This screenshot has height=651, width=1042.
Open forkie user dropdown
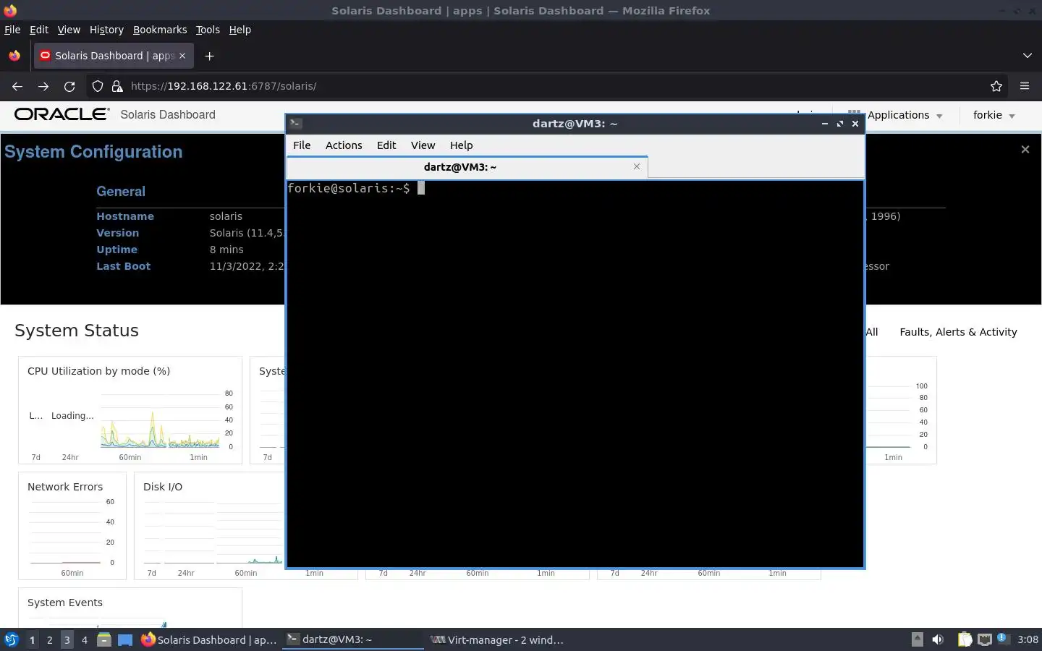[x=994, y=115]
